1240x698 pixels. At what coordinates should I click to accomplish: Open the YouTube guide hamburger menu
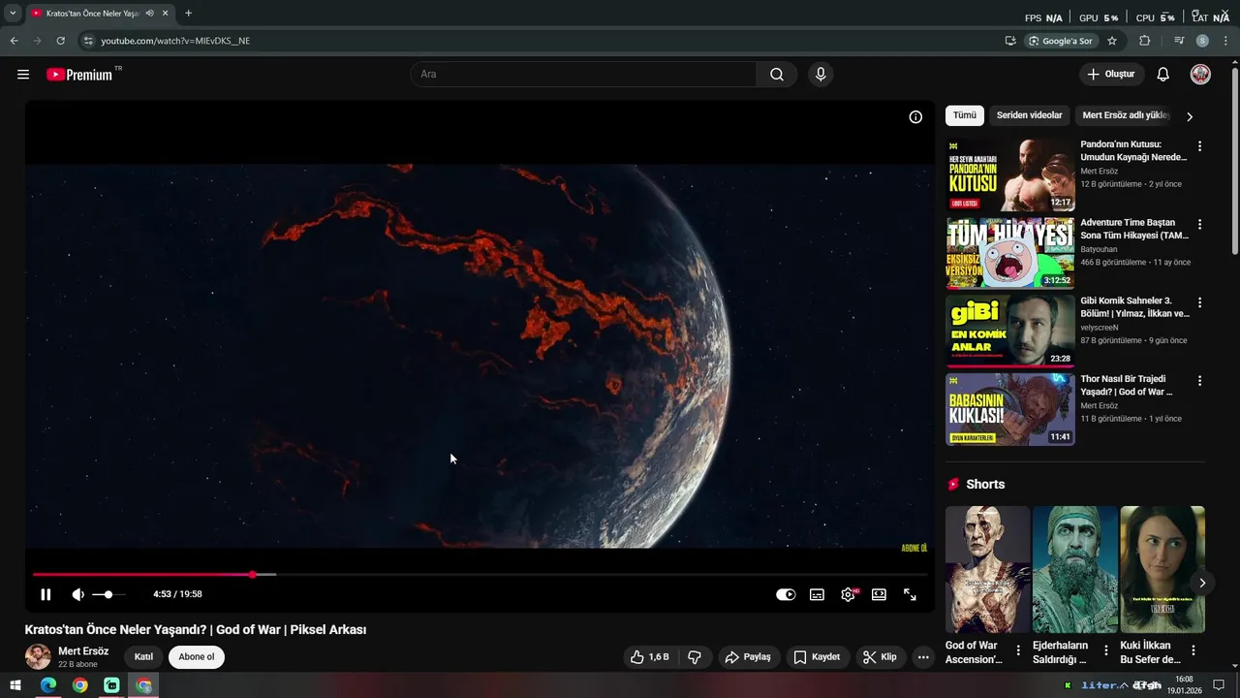tap(23, 75)
